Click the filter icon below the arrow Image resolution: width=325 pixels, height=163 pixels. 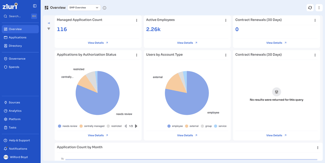click(x=49, y=29)
